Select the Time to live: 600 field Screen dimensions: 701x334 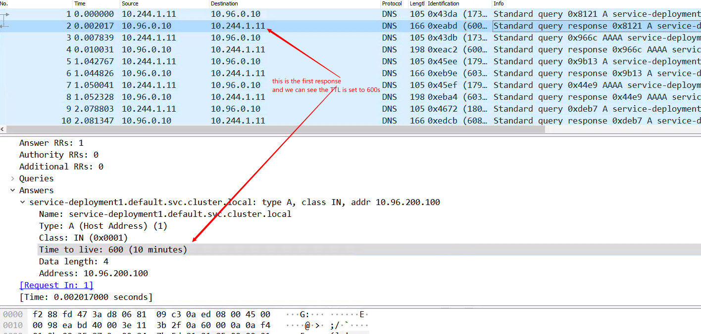click(x=112, y=250)
